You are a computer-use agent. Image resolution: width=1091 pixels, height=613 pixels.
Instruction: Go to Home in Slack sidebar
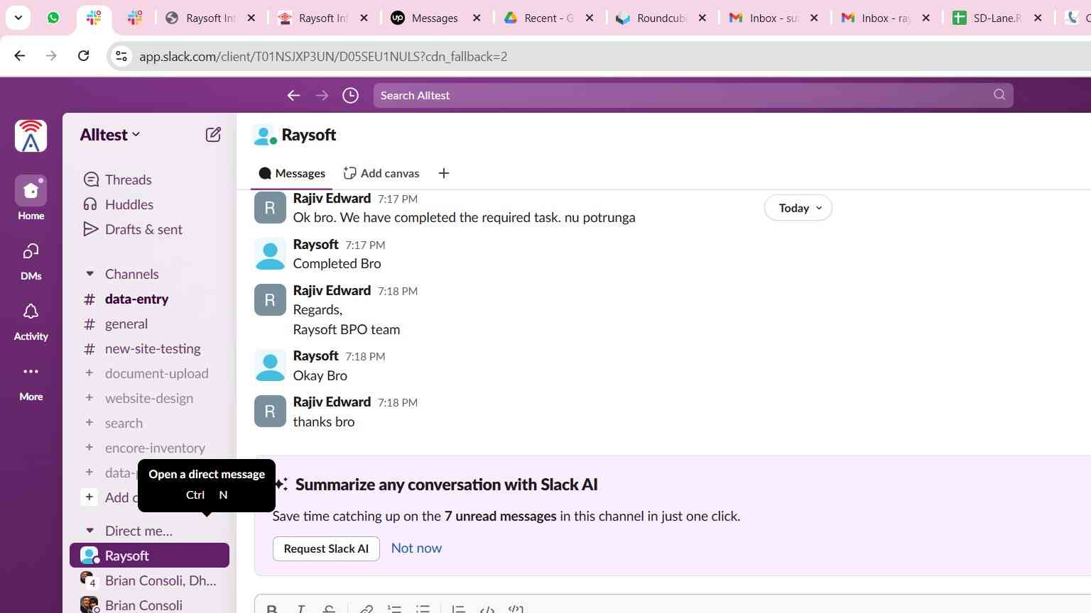31,198
